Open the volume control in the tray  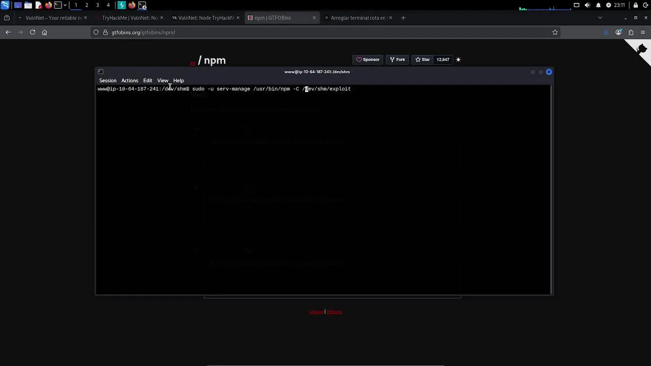point(587,5)
